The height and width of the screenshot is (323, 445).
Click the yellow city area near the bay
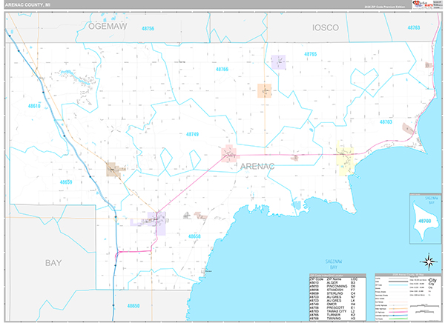click(x=345, y=159)
